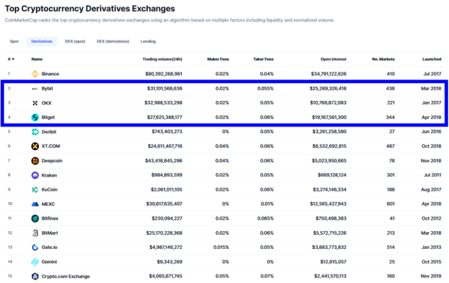Click Deribit trading volume $743,403,273
Viewport: 449px width, 283px height.
tap(167, 132)
